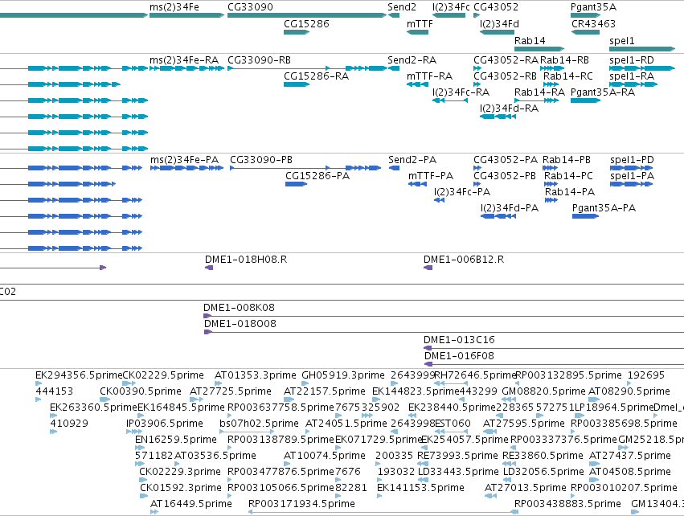Click transcript l(2)34Fc-RA label
The image size is (684, 516).
tap(461, 92)
